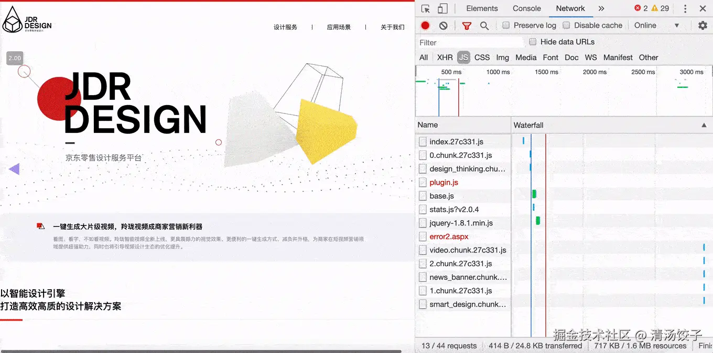Click file icon beside index.27c331.js
Viewport: 713px width, 353px height.
pos(423,142)
